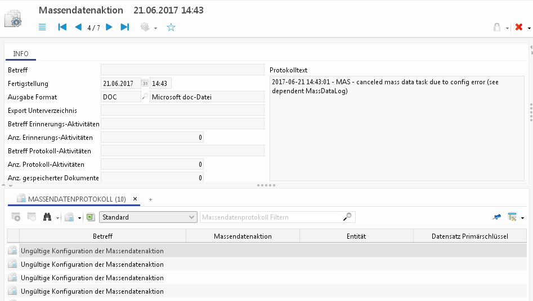Open the hamburger list menu icon
The height and width of the screenshot is (301, 533).
(x=42, y=27)
